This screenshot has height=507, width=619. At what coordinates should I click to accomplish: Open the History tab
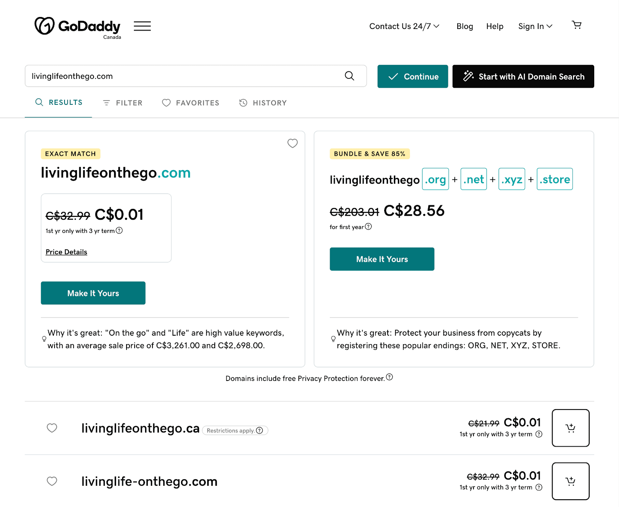263,102
